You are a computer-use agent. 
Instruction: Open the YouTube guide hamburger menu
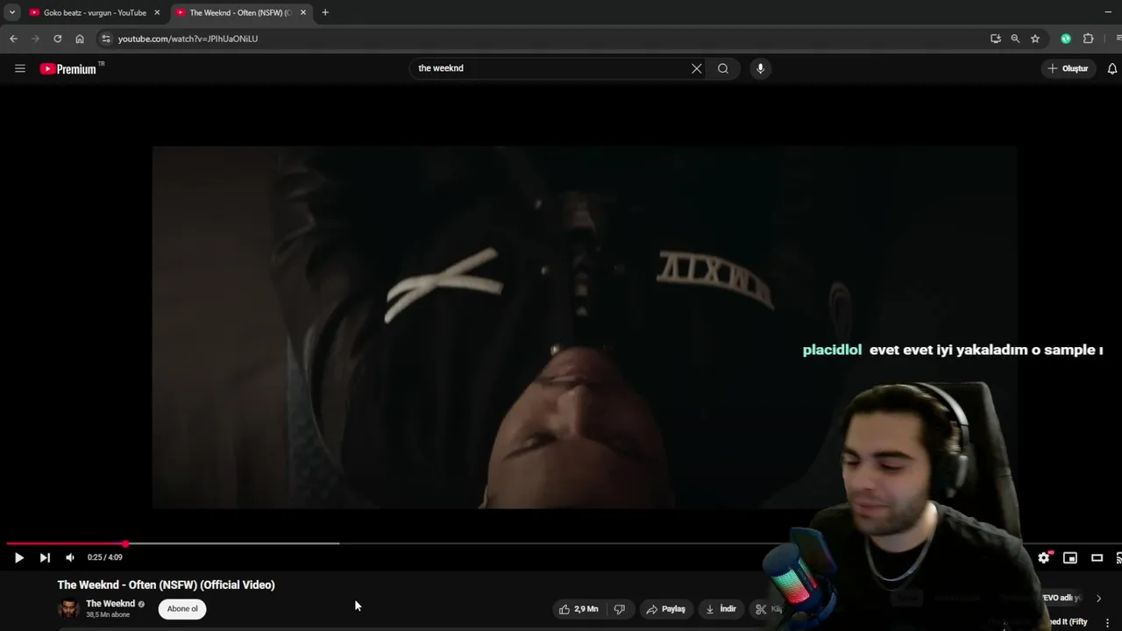pyautogui.click(x=20, y=68)
